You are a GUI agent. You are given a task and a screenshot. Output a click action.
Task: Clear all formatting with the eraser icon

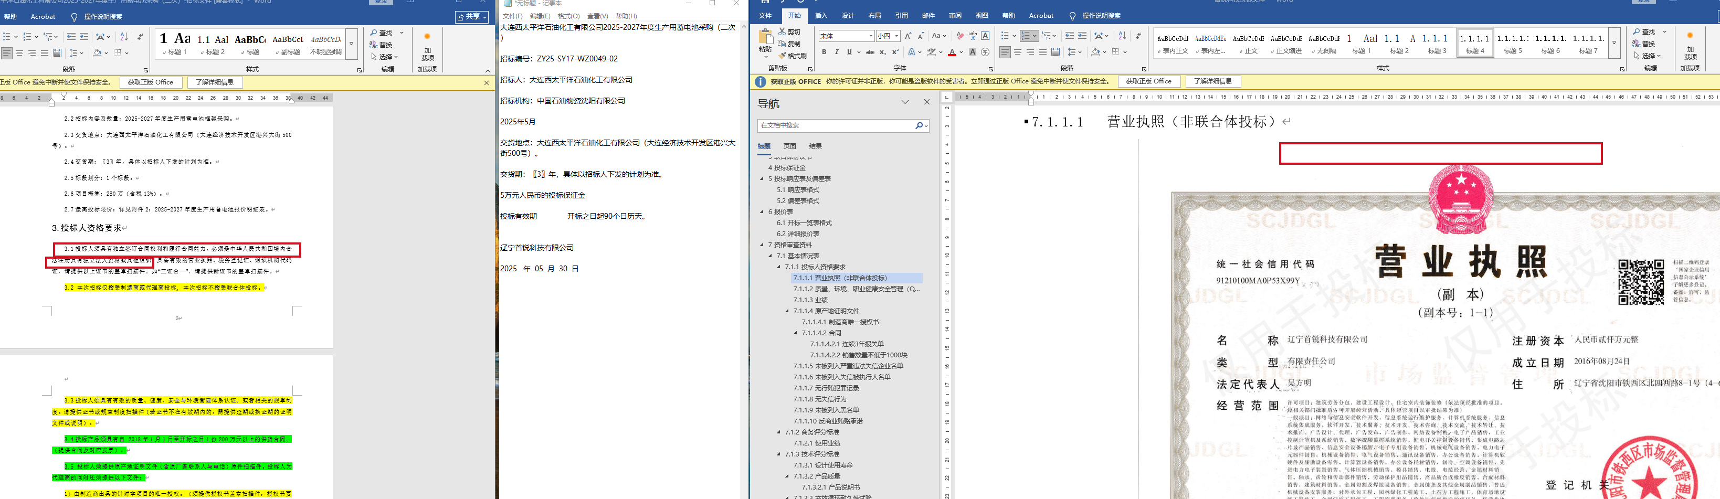coord(960,36)
